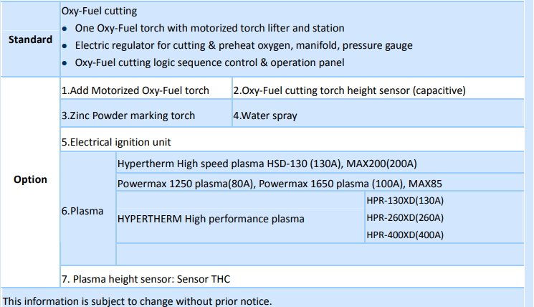Click the "Standard" row header cell
534x307 pixels.
(29, 39)
